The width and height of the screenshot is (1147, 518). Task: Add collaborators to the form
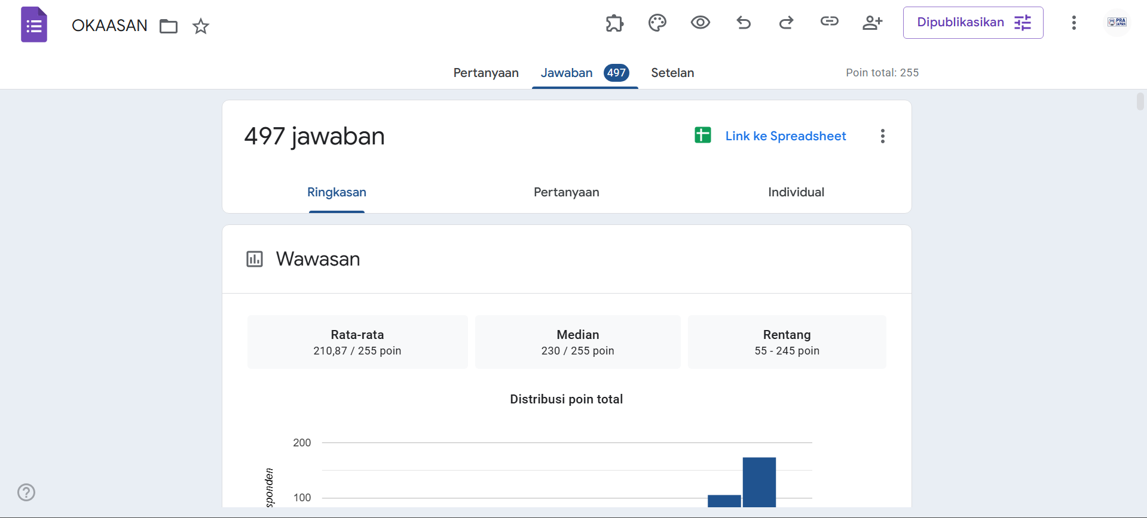[872, 23]
